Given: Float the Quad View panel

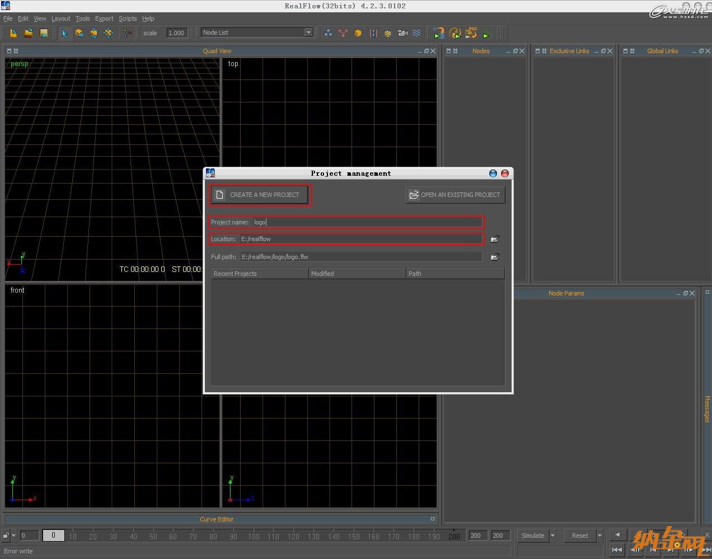Looking at the screenshot, I should tap(427, 51).
